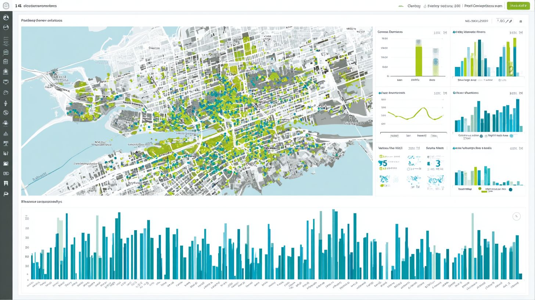
Task: Click the pencil edit icon above chart panels
Action: 510,21
